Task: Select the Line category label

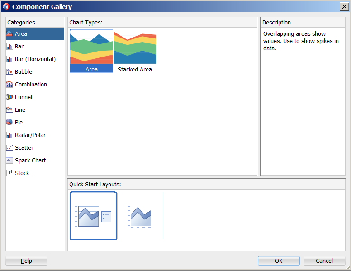Action: 20,110
